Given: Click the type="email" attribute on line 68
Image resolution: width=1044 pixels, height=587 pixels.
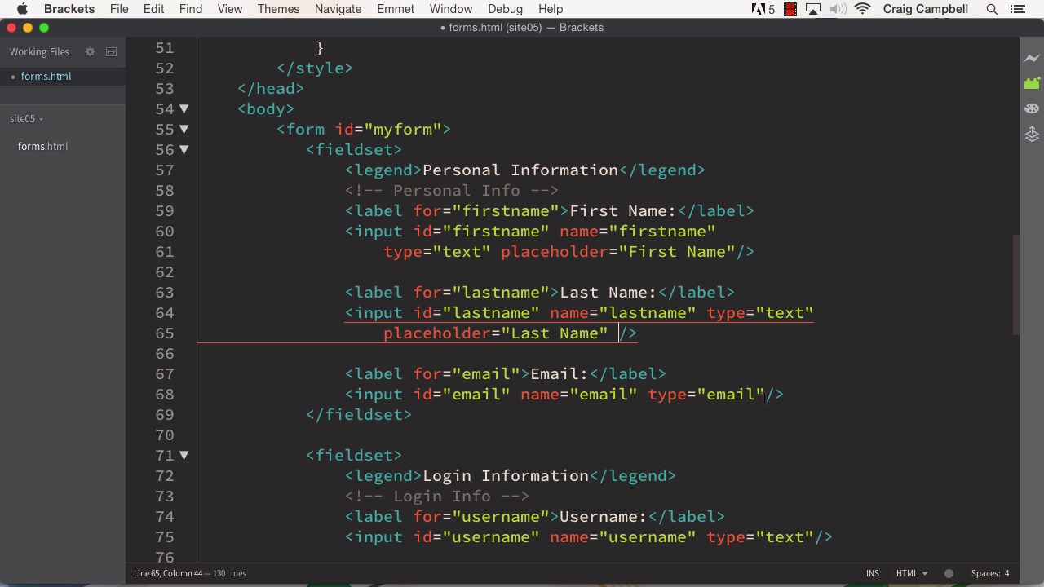Looking at the screenshot, I should click(706, 395).
